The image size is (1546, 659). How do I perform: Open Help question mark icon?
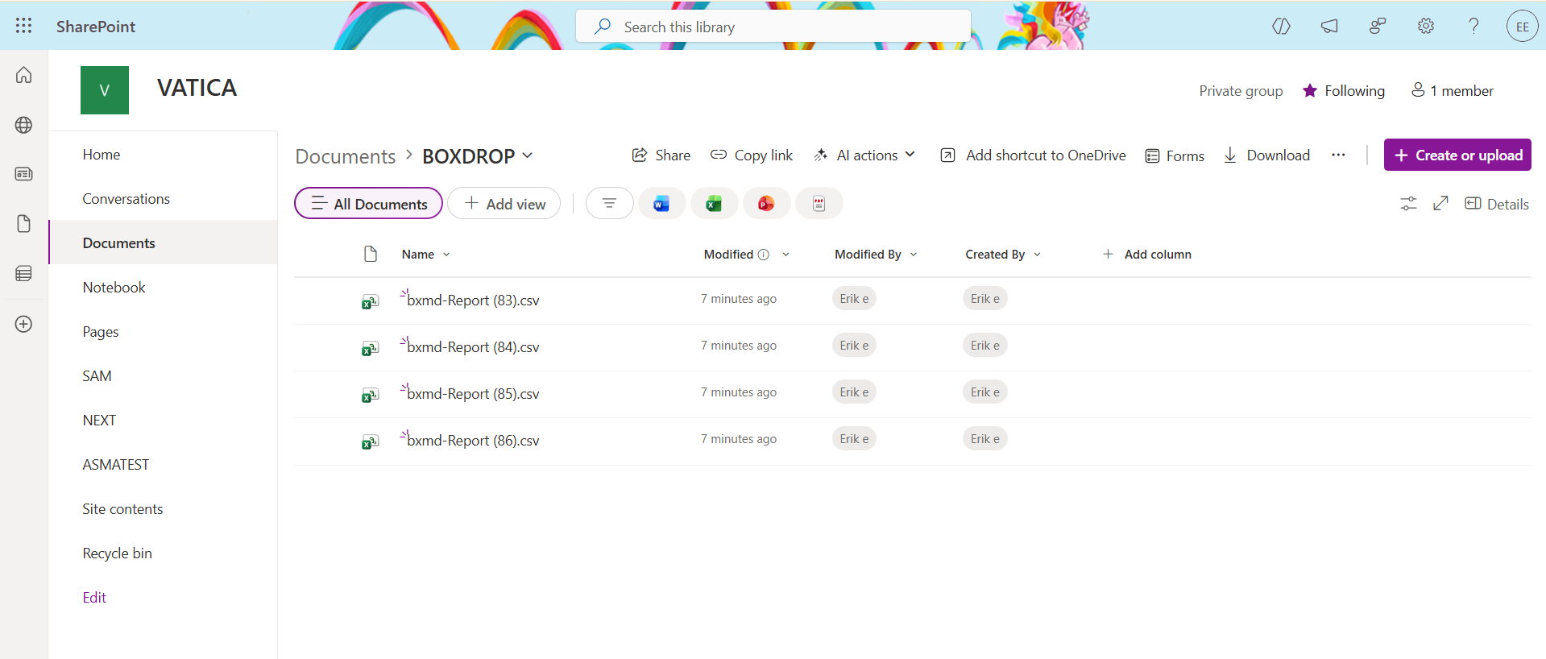[x=1473, y=27]
